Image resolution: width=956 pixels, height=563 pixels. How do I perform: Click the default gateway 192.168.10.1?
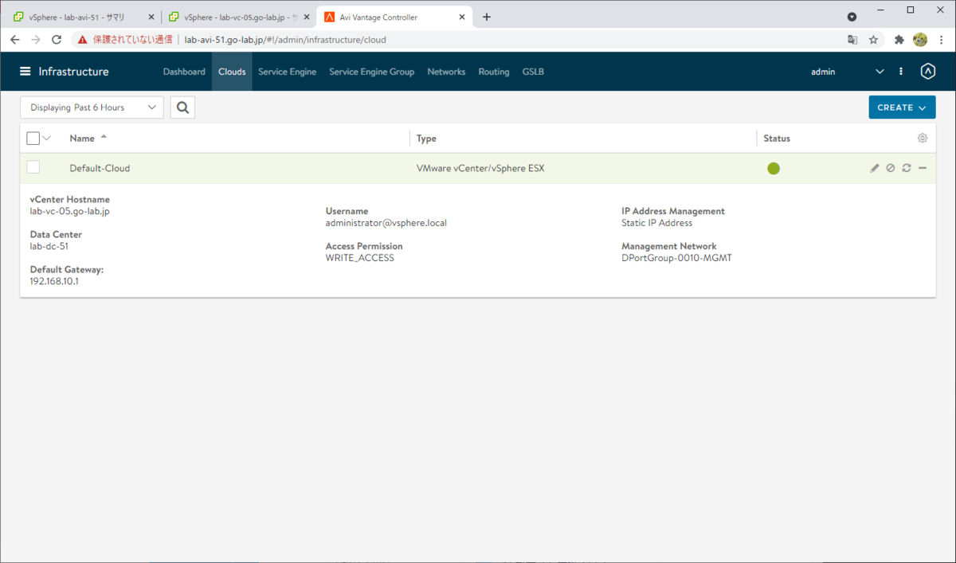coord(54,282)
